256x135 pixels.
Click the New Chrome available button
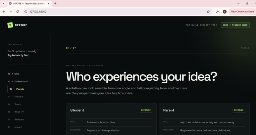pos(242,11)
